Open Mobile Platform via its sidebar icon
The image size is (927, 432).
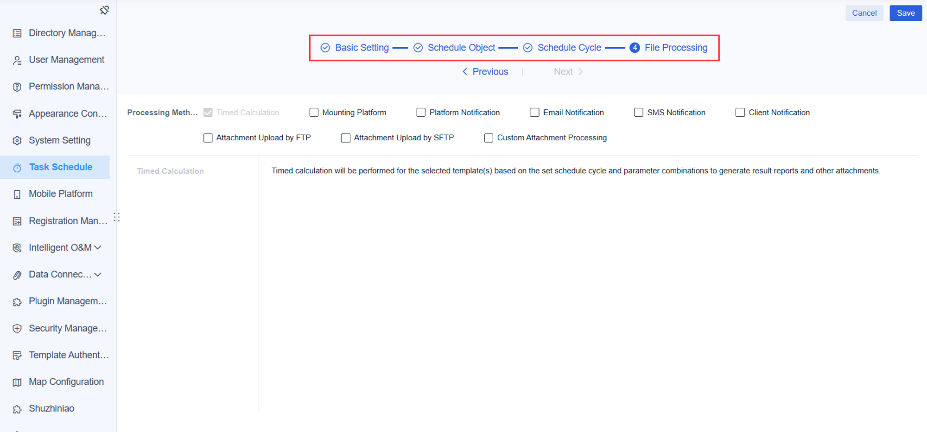[17, 194]
